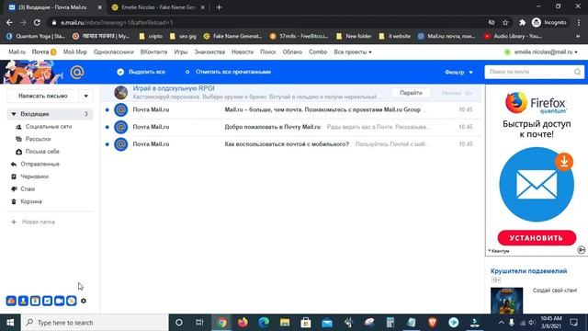Open Chrome extensions puzzle icon
Screen dimensions: 588x331
[x=522, y=22]
